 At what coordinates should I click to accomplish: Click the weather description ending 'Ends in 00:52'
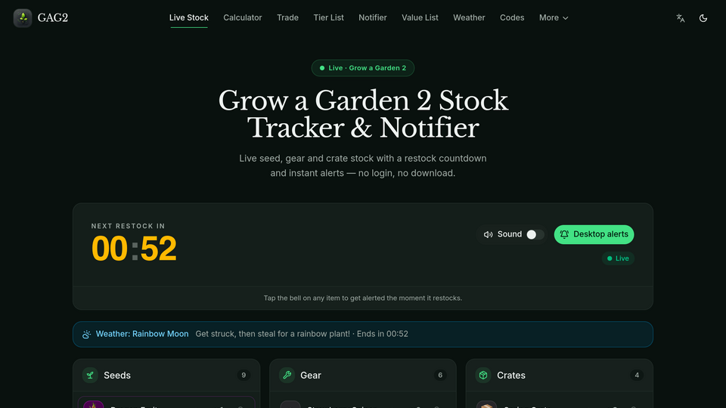[302, 334]
